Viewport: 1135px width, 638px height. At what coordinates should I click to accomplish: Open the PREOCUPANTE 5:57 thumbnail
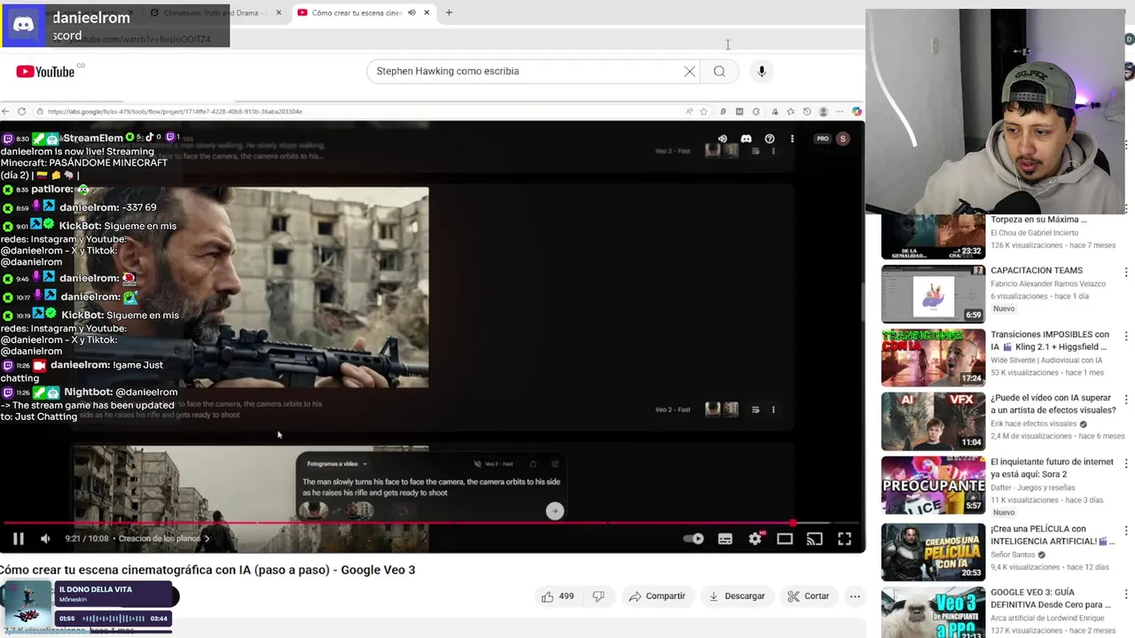click(x=933, y=486)
